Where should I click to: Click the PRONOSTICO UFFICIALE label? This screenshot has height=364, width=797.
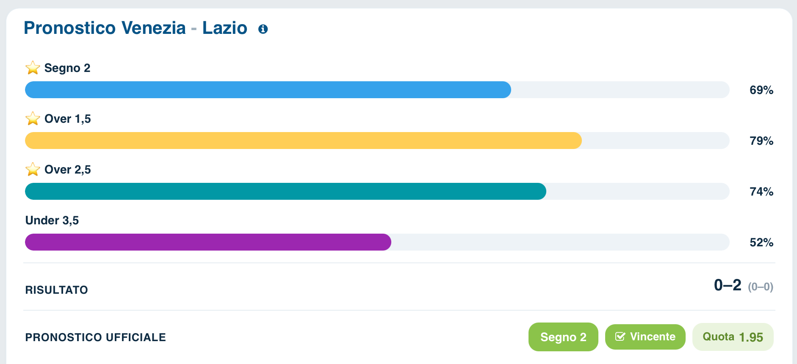coord(96,337)
